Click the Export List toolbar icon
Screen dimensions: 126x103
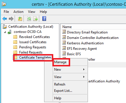(x=36, y=19)
